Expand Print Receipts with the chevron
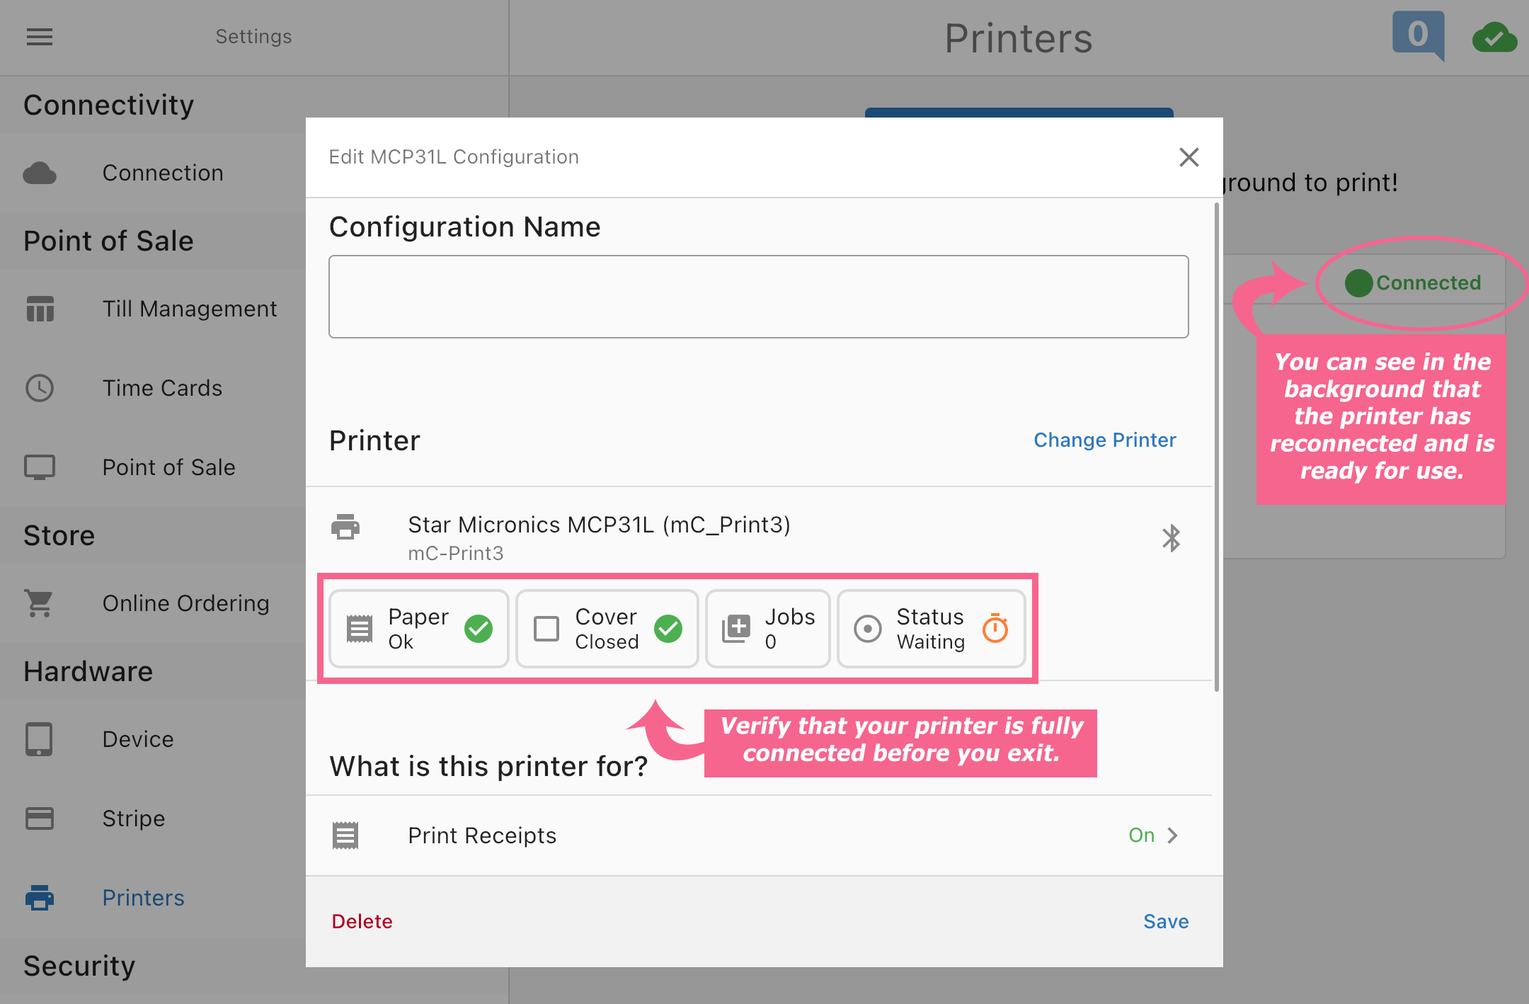 (x=1173, y=835)
